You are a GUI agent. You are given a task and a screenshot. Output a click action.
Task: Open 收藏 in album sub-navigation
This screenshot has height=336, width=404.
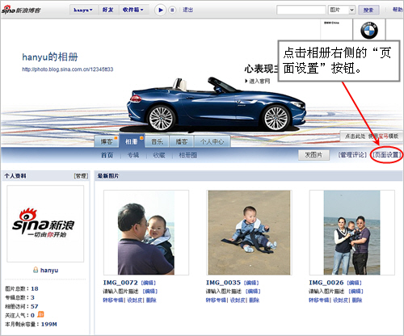pyautogui.click(x=159, y=155)
